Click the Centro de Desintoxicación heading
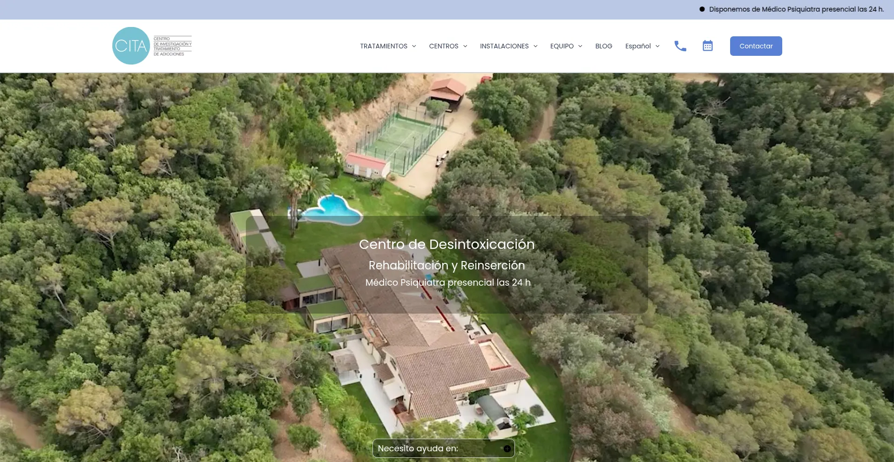The width and height of the screenshot is (894, 462). pyautogui.click(x=447, y=244)
